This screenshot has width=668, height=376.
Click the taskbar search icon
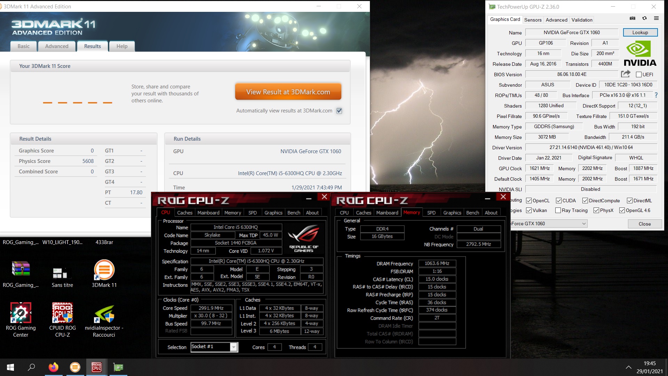click(x=31, y=367)
